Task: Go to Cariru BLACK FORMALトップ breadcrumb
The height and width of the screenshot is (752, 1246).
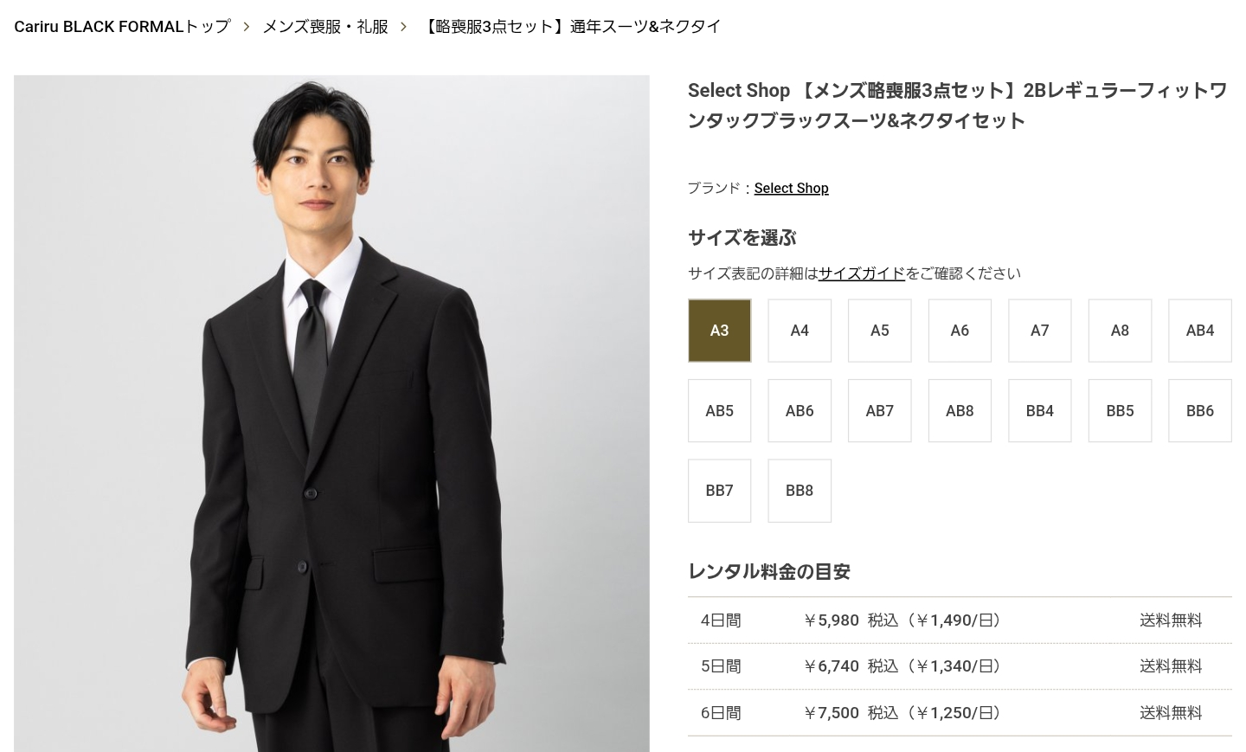Action: (122, 27)
